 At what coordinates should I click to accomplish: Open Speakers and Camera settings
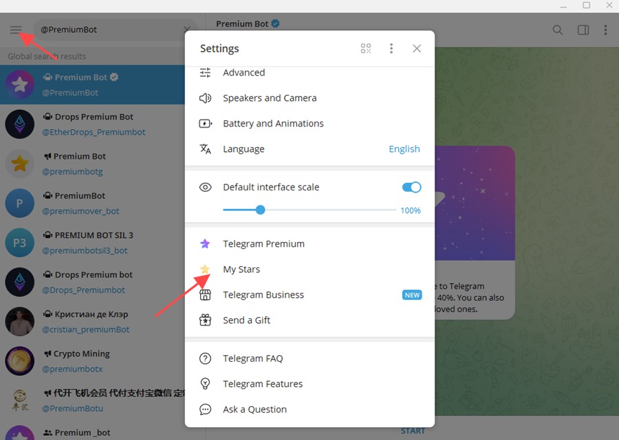(x=309, y=98)
